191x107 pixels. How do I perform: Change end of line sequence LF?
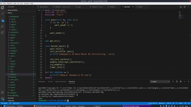pyautogui.click(x=173, y=103)
